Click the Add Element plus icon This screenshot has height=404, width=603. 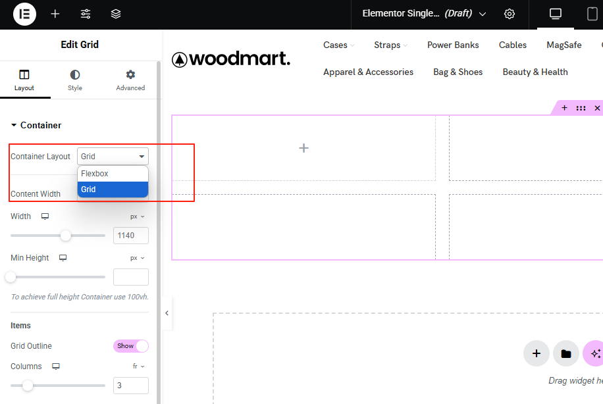click(55, 14)
